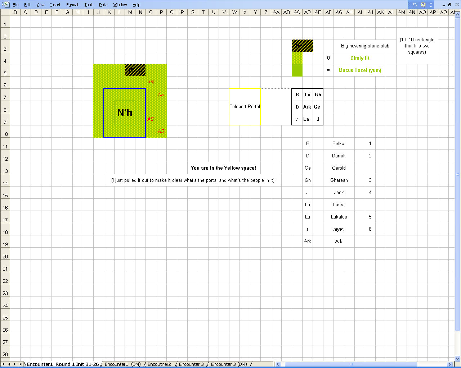Select the 'Gerold' name cell
461x368 pixels.
(x=339, y=168)
